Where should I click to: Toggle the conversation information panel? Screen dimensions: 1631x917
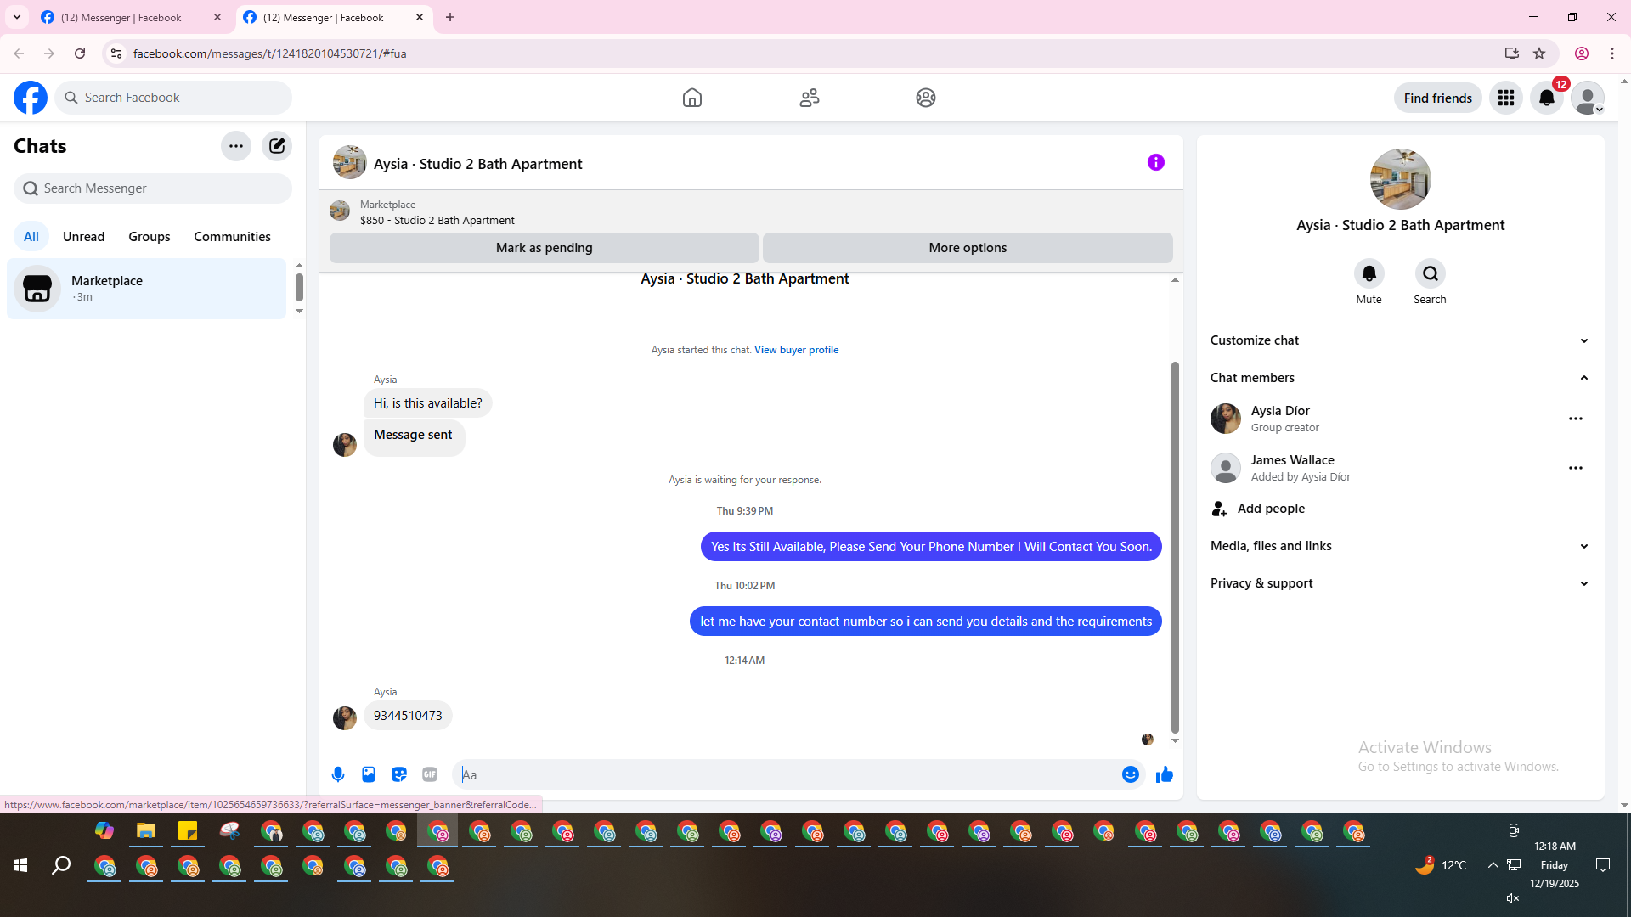pos(1155,162)
